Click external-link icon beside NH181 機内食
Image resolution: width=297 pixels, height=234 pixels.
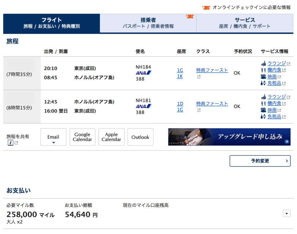pos(284,104)
